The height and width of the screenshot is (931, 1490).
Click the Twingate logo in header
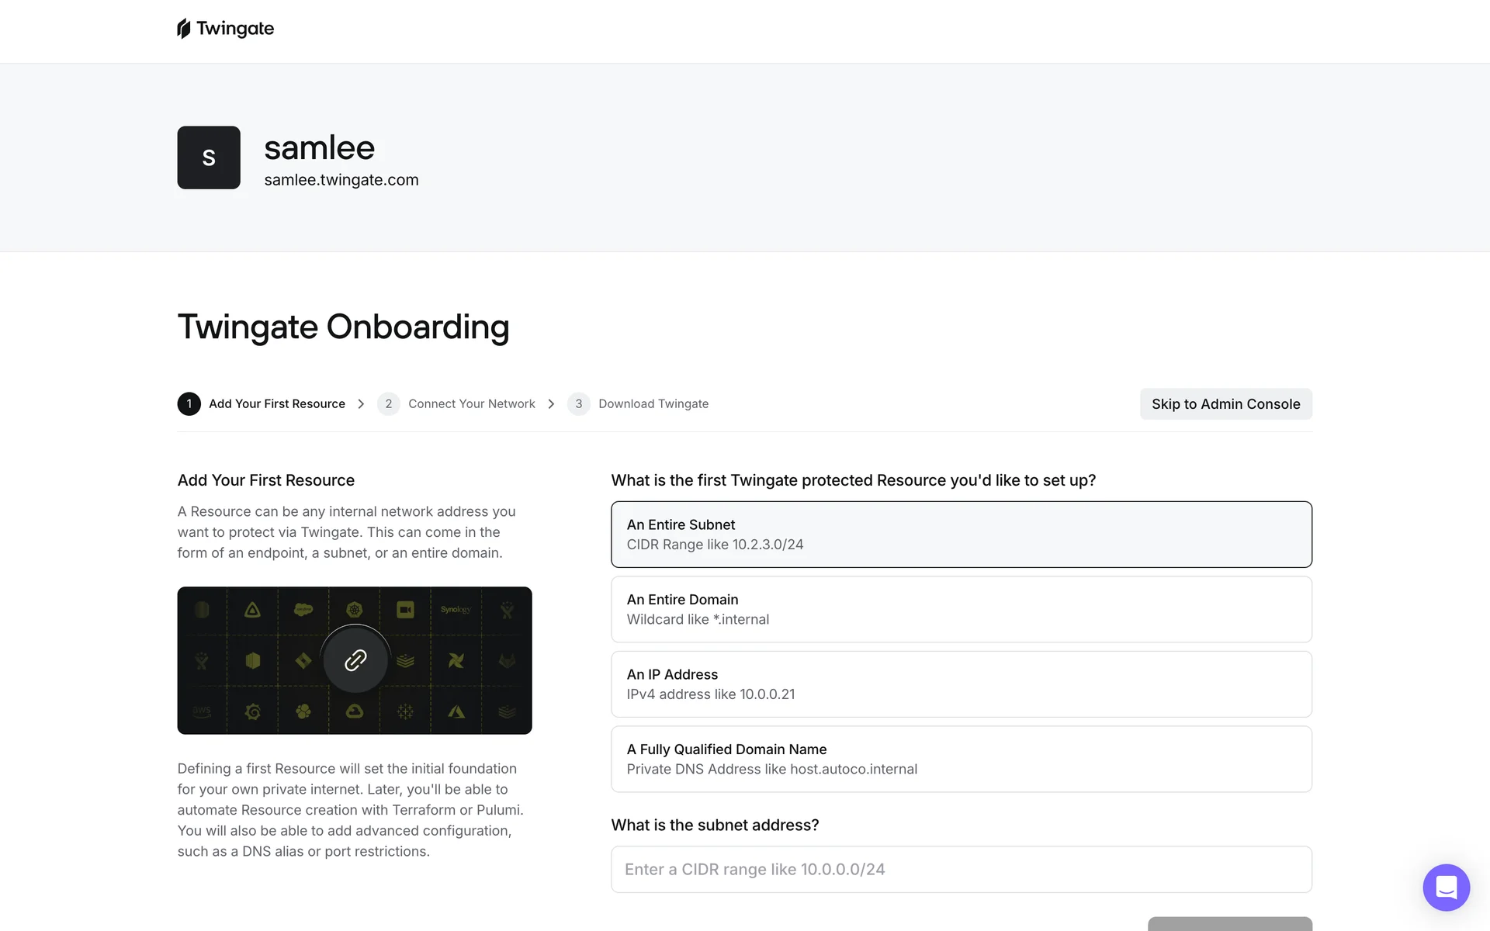point(225,29)
